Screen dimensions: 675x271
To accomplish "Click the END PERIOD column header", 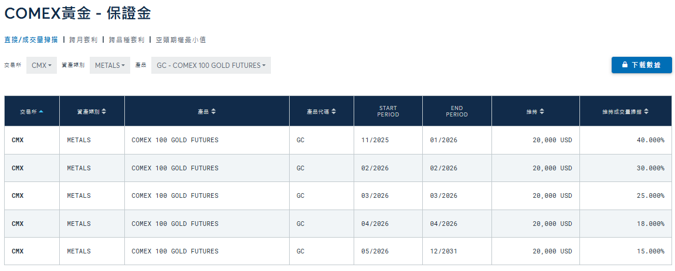I will 457,111.
